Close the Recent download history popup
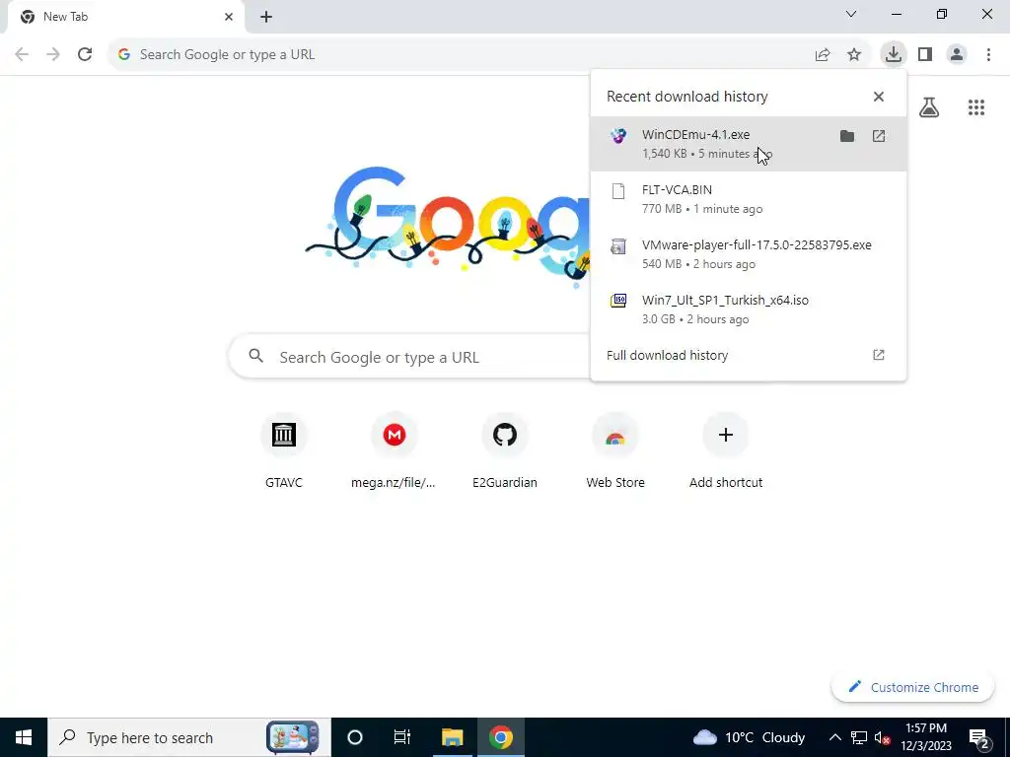This screenshot has height=757, width=1010. pos(879,97)
